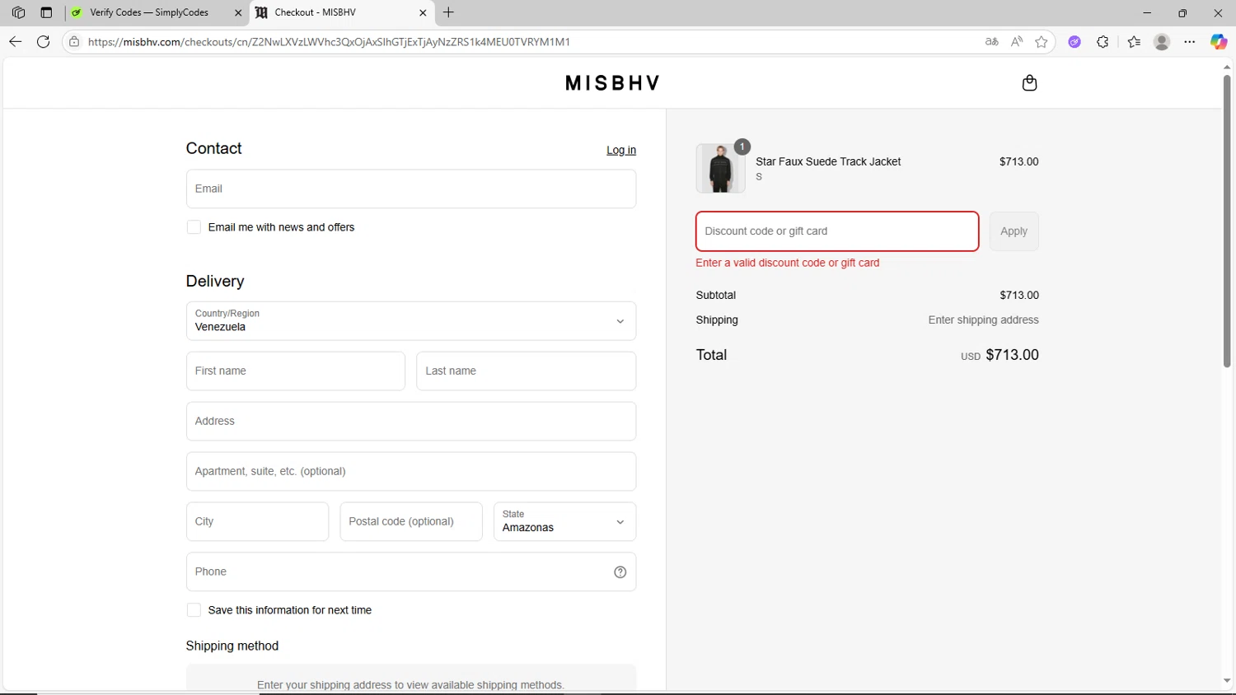Click the Apartment, suite, etc. field
1236x695 pixels.
[411, 472]
